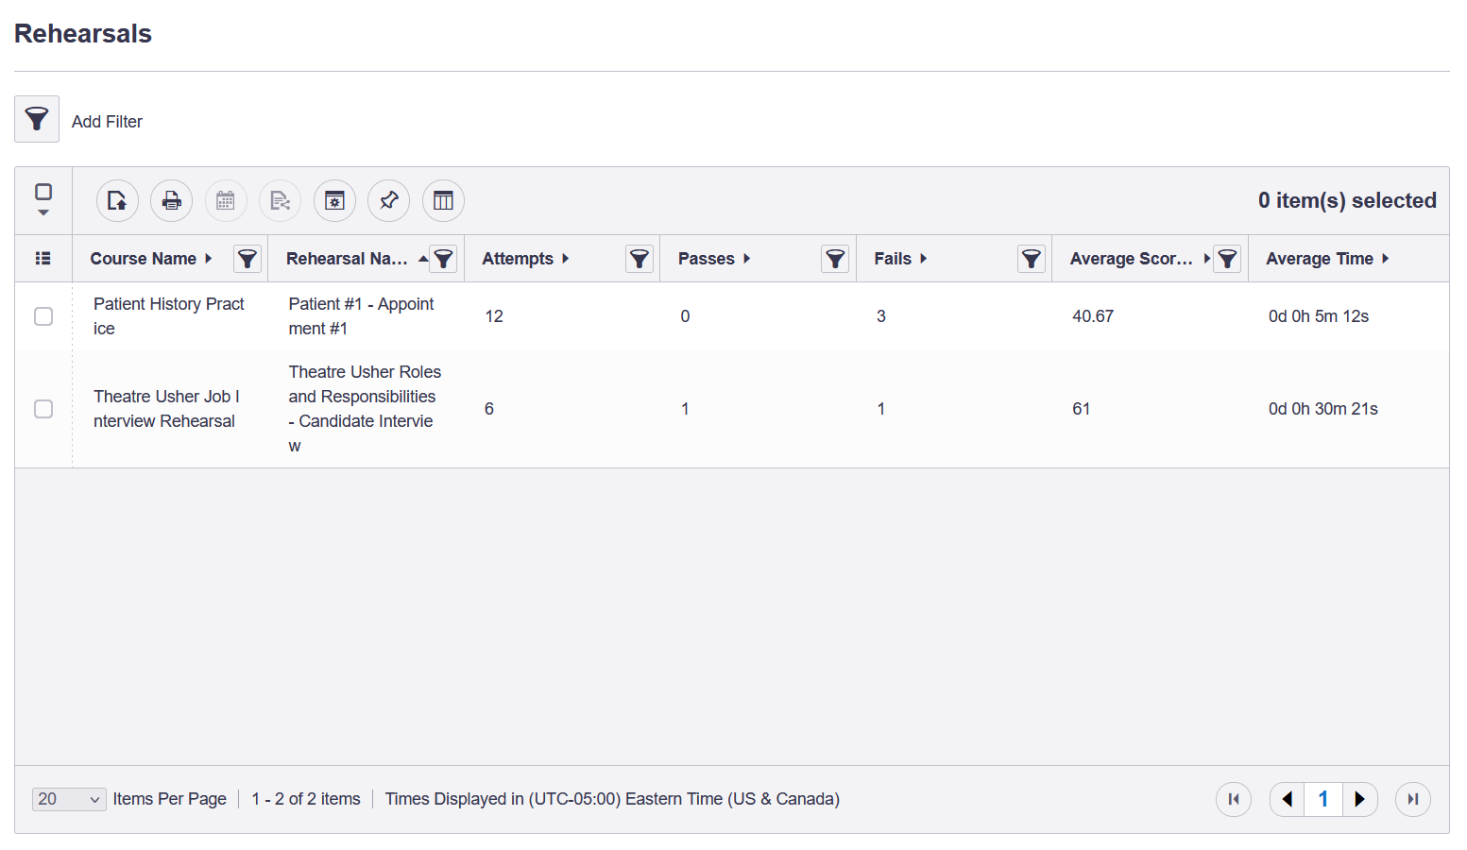This screenshot has height=850, width=1467.
Task: Click the calendar schedule icon in toolbar
Action: click(x=226, y=200)
